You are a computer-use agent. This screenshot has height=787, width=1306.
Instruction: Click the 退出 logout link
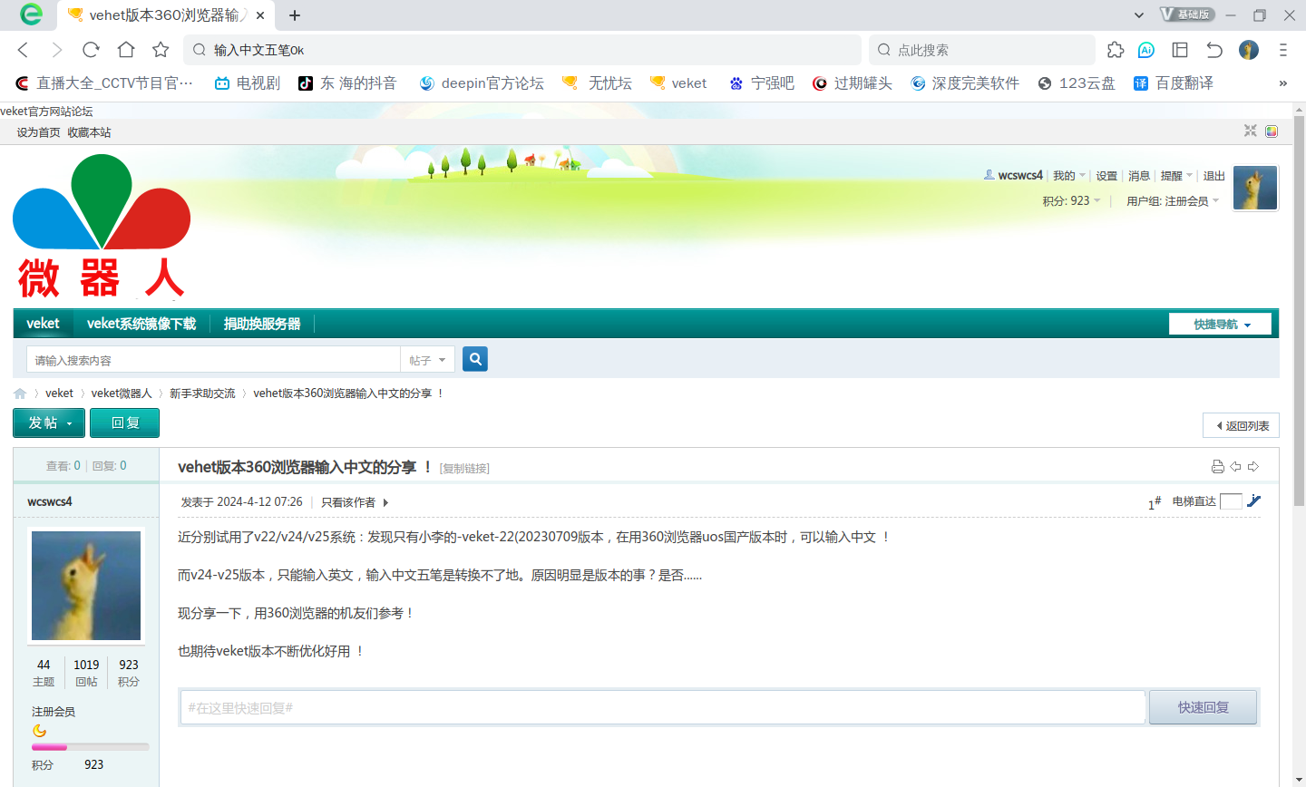tap(1214, 176)
